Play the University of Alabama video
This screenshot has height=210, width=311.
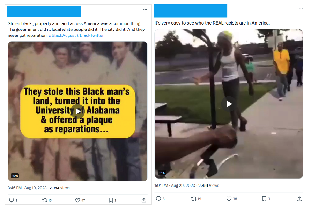pyautogui.click(x=78, y=111)
